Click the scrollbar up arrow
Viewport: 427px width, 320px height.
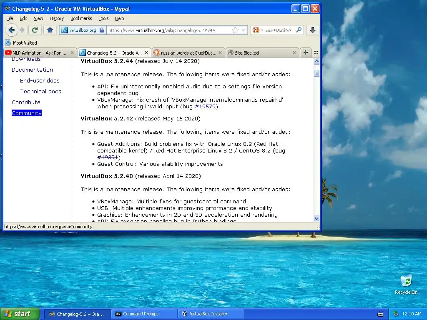pos(316,61)
